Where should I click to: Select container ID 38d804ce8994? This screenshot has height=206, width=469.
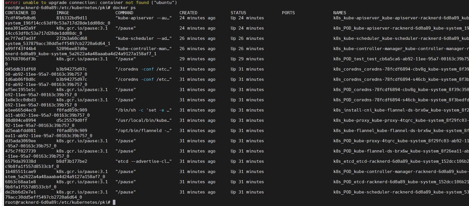pyautogui.click(x=21, y=120)
